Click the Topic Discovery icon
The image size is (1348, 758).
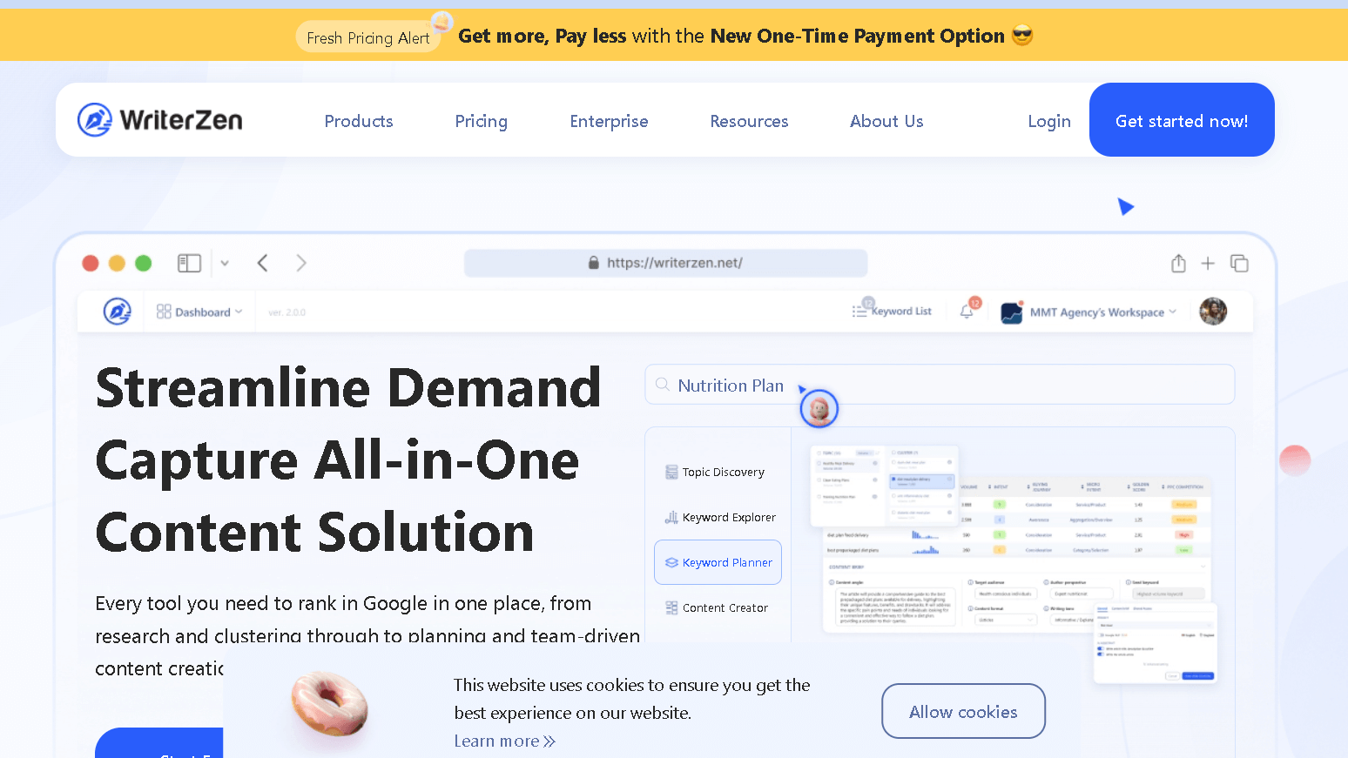pos(671,472)
